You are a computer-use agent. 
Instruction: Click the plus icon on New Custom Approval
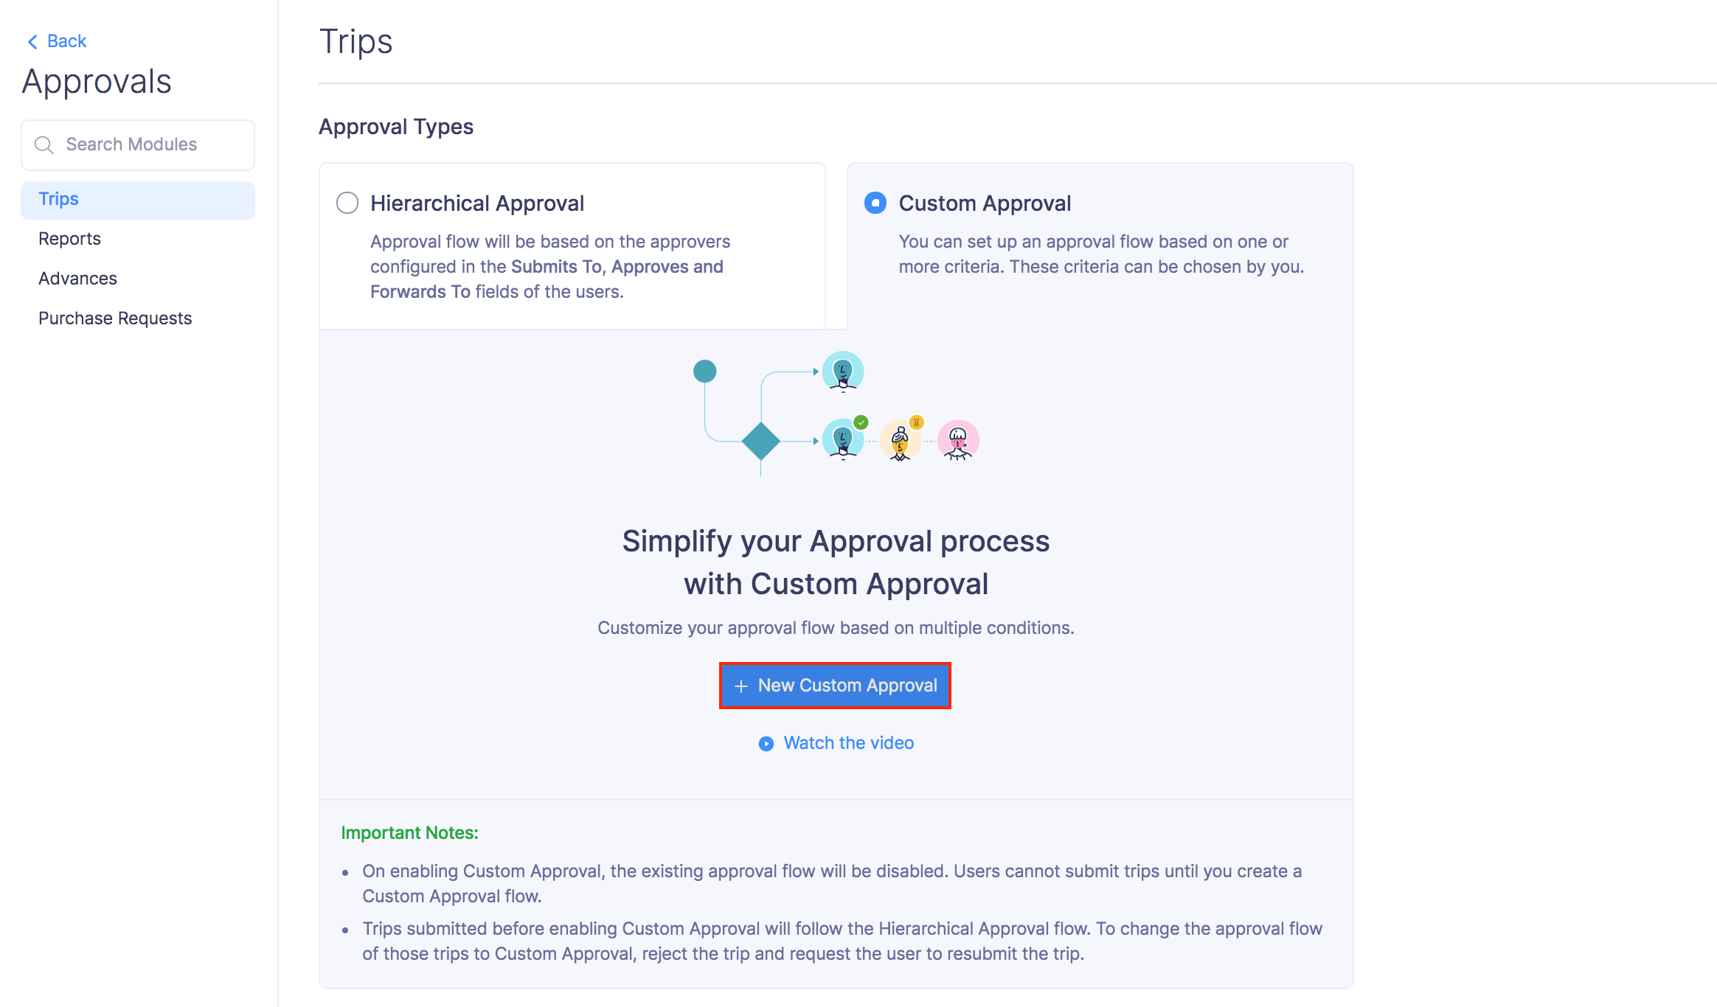click(741, 686)
